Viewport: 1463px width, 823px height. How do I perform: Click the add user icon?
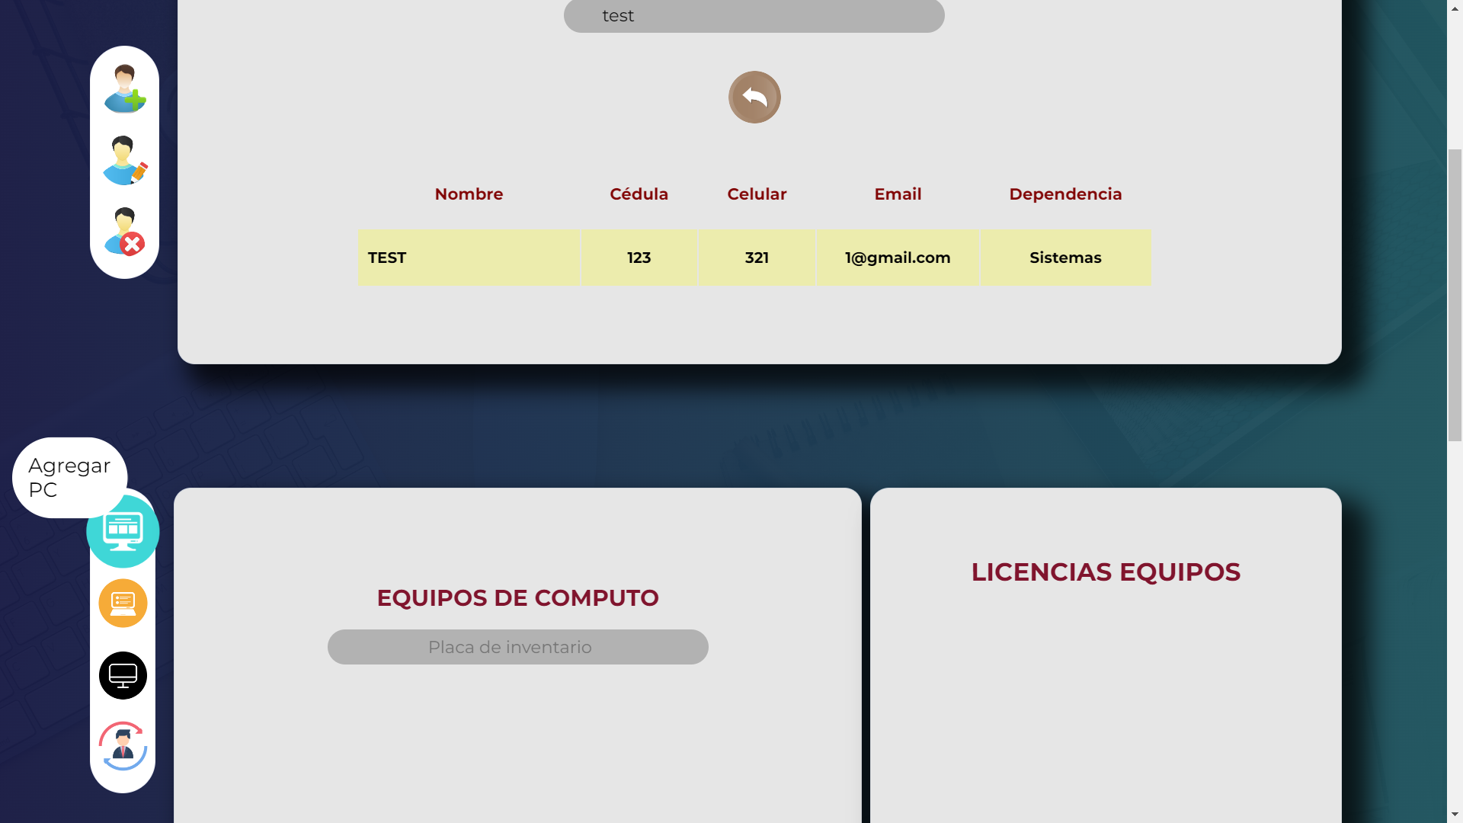(125, 89)
